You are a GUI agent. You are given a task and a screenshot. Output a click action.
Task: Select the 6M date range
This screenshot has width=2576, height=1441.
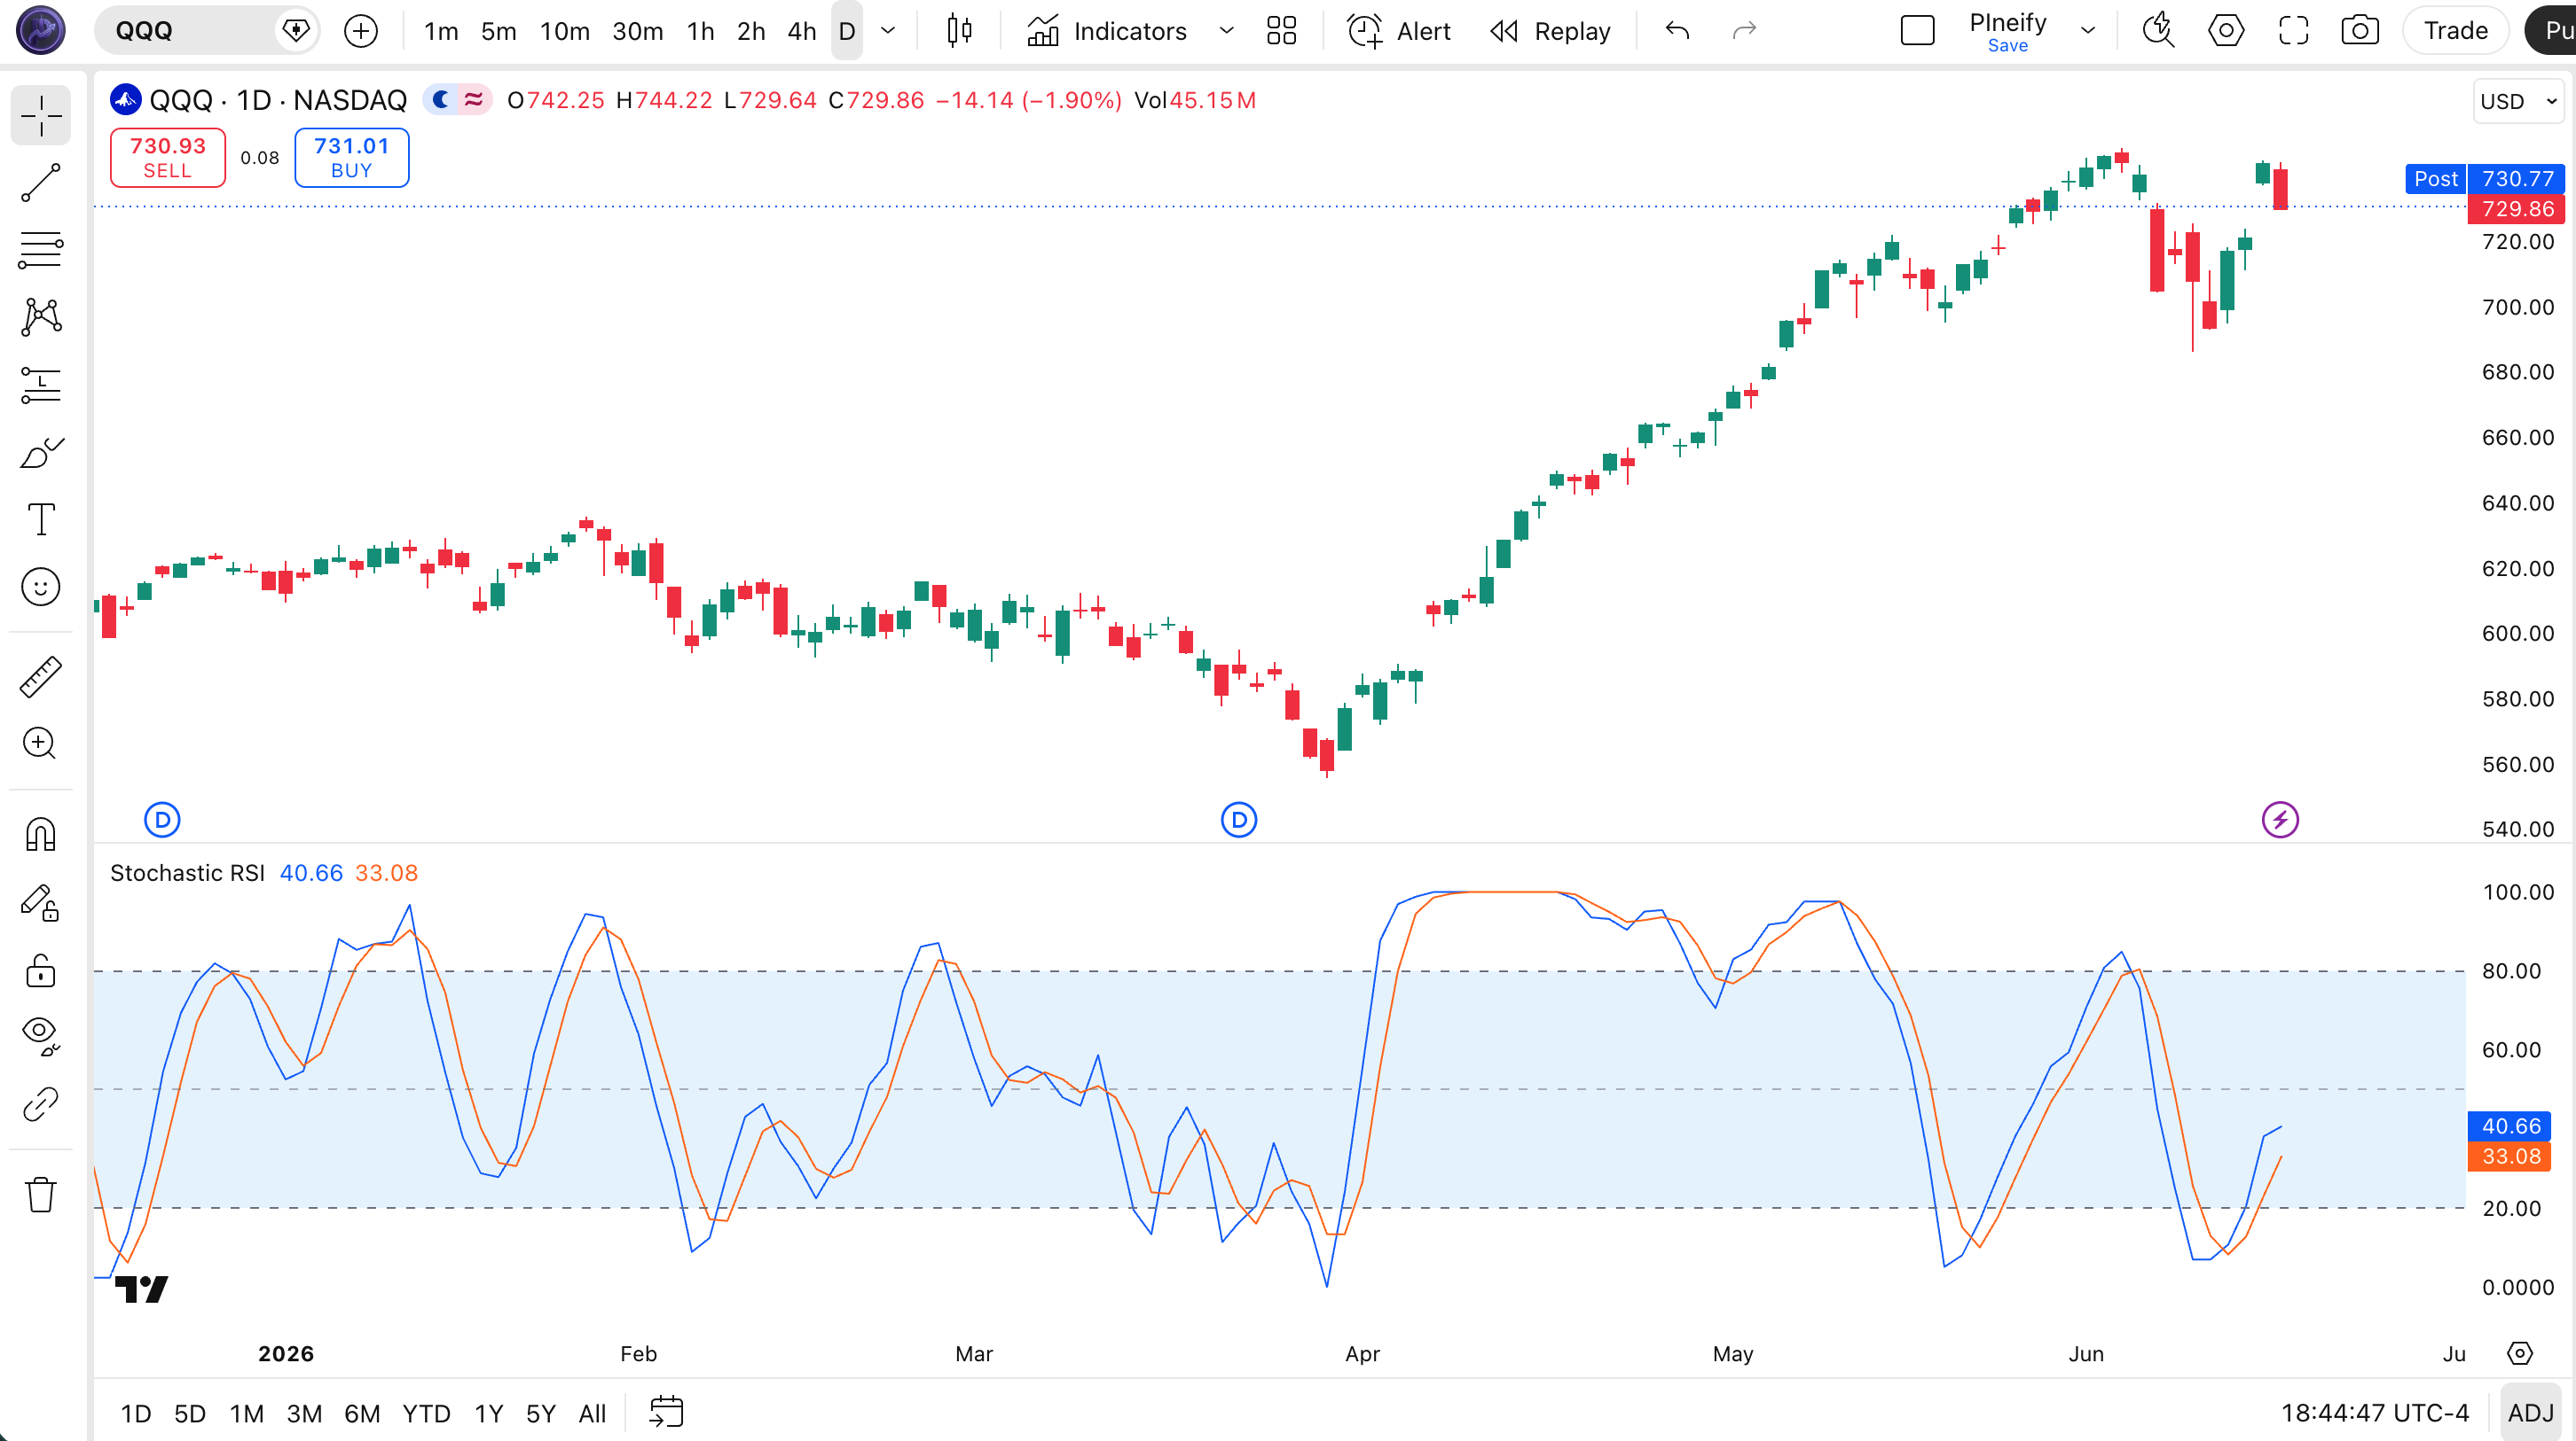362,1413
